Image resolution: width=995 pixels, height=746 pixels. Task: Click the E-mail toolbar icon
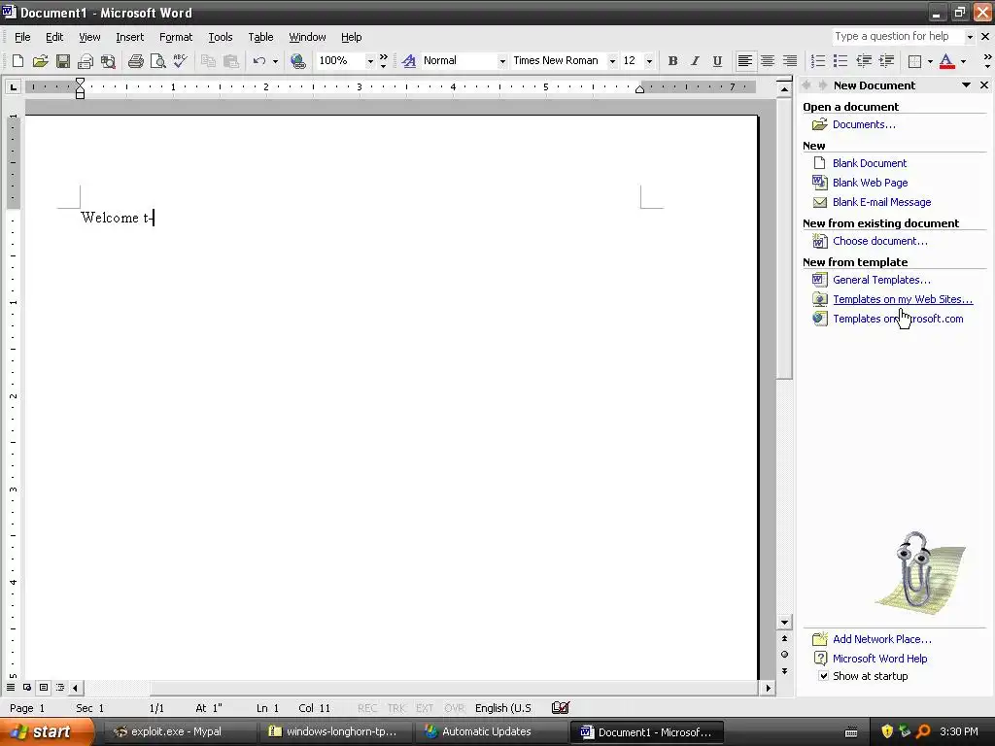coord(86,61)
